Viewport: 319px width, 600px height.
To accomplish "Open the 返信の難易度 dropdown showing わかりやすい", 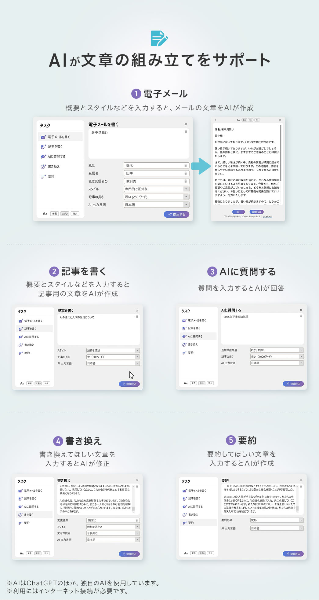I will coord(277,350).
